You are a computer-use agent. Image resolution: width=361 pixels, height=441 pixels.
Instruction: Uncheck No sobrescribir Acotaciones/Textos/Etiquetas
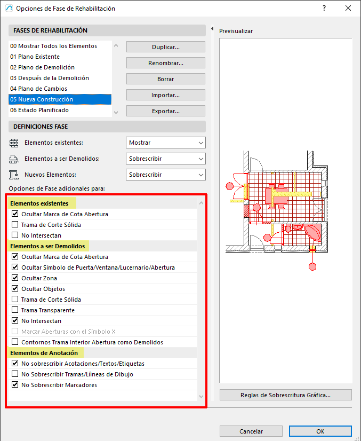pos(15,364)
